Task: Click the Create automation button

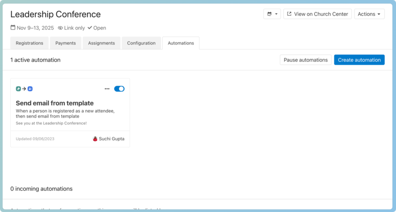Action: pos(359,60)
